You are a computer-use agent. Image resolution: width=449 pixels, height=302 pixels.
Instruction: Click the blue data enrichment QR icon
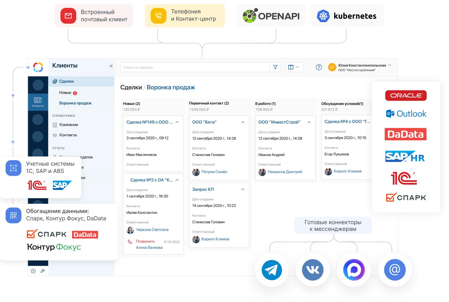(x=13, y=215)
